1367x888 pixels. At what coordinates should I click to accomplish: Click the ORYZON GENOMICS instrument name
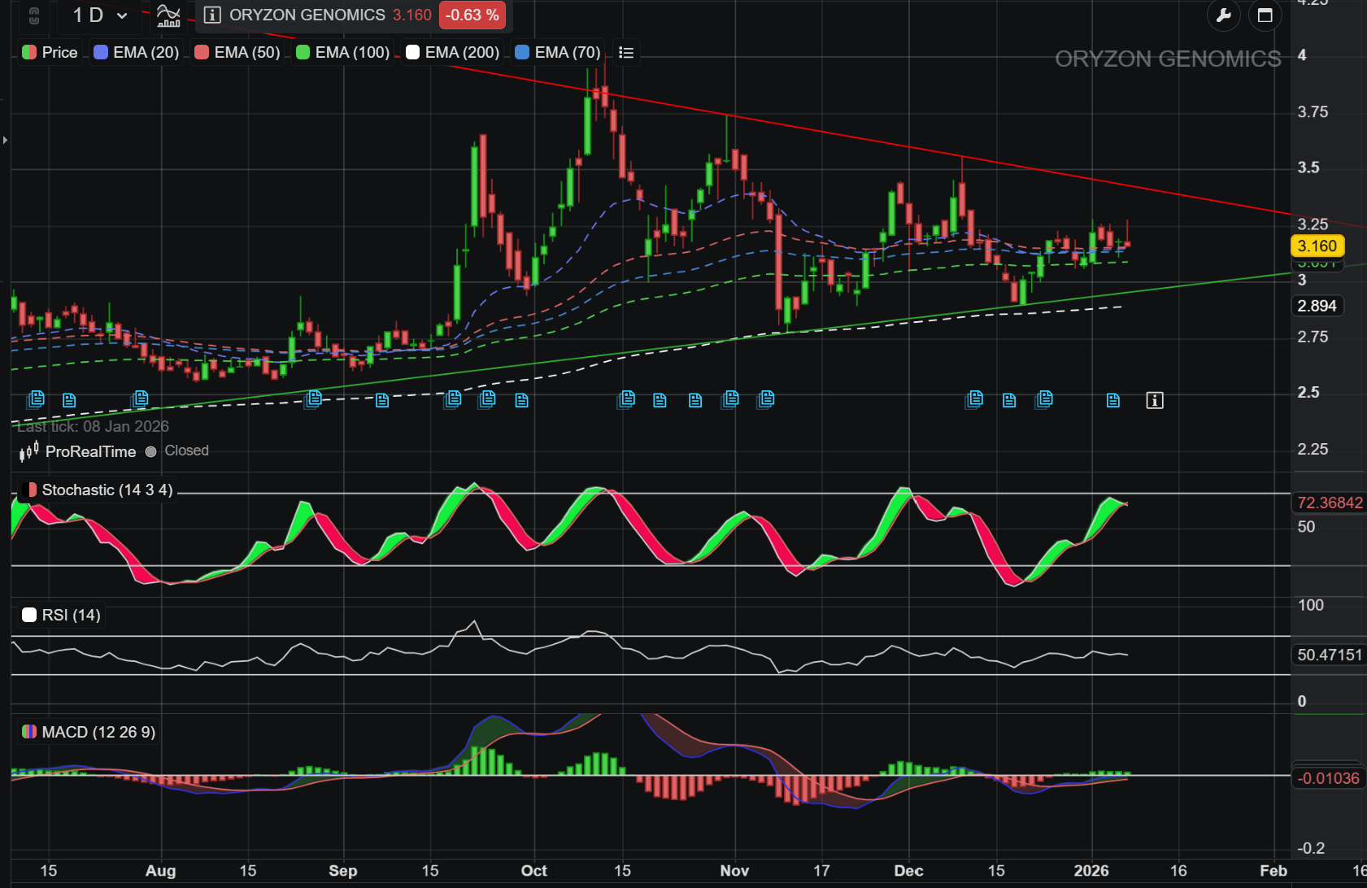click(x=307, y=15)
